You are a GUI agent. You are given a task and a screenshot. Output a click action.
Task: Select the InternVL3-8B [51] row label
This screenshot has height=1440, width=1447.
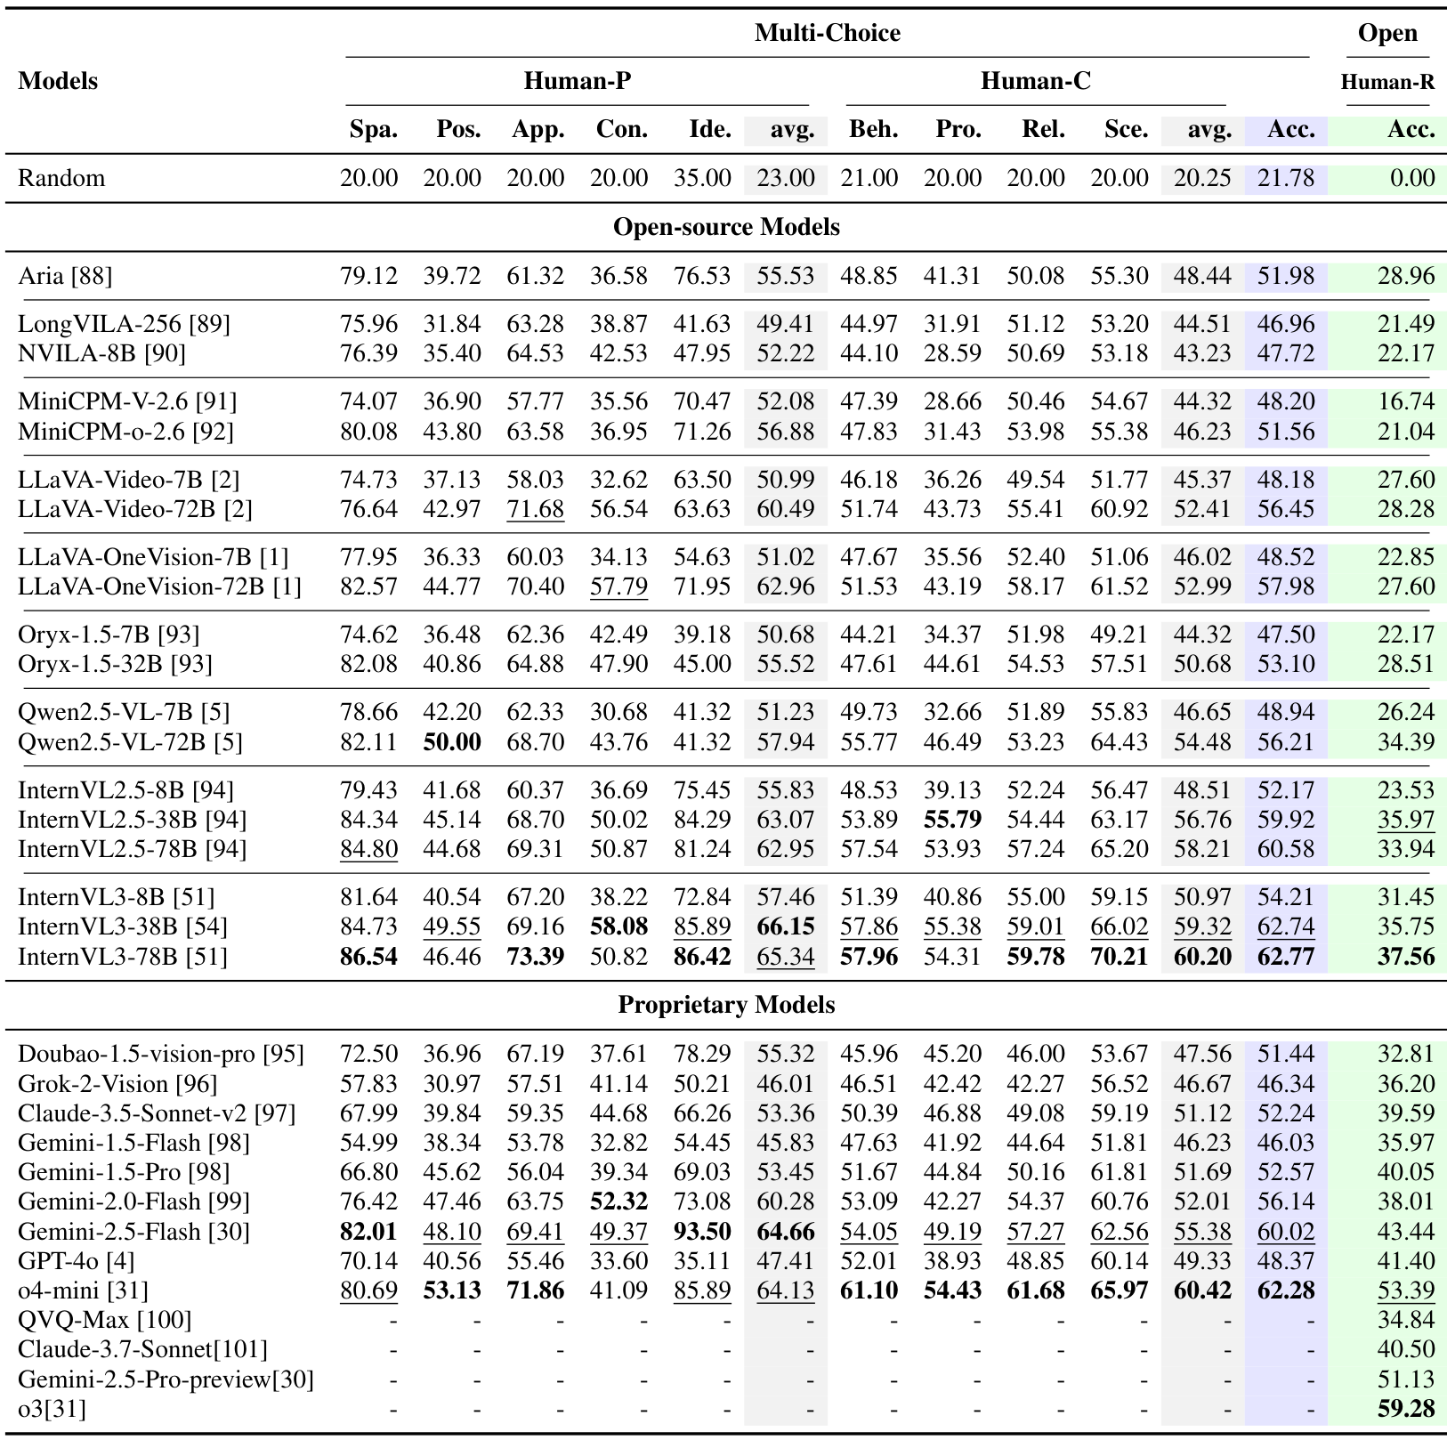tap(116, 897)
